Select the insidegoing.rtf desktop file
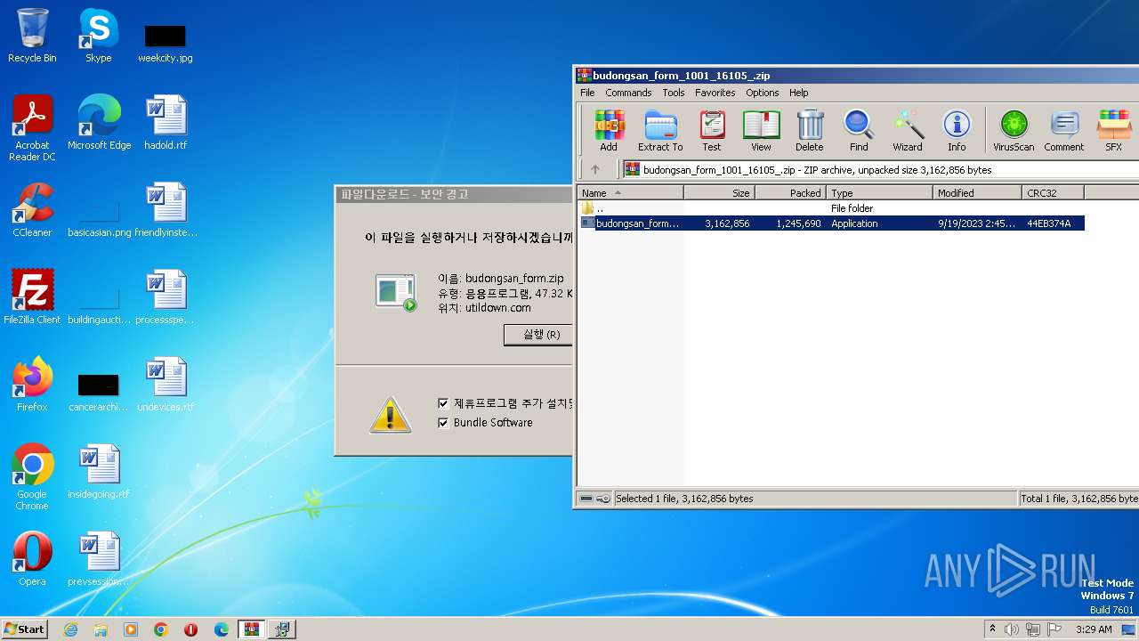The height and width of the screenshot is (641, 1139). 99,471
